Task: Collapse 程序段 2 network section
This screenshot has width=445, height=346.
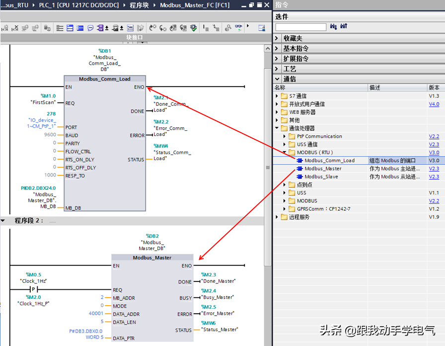Action: 3,220
